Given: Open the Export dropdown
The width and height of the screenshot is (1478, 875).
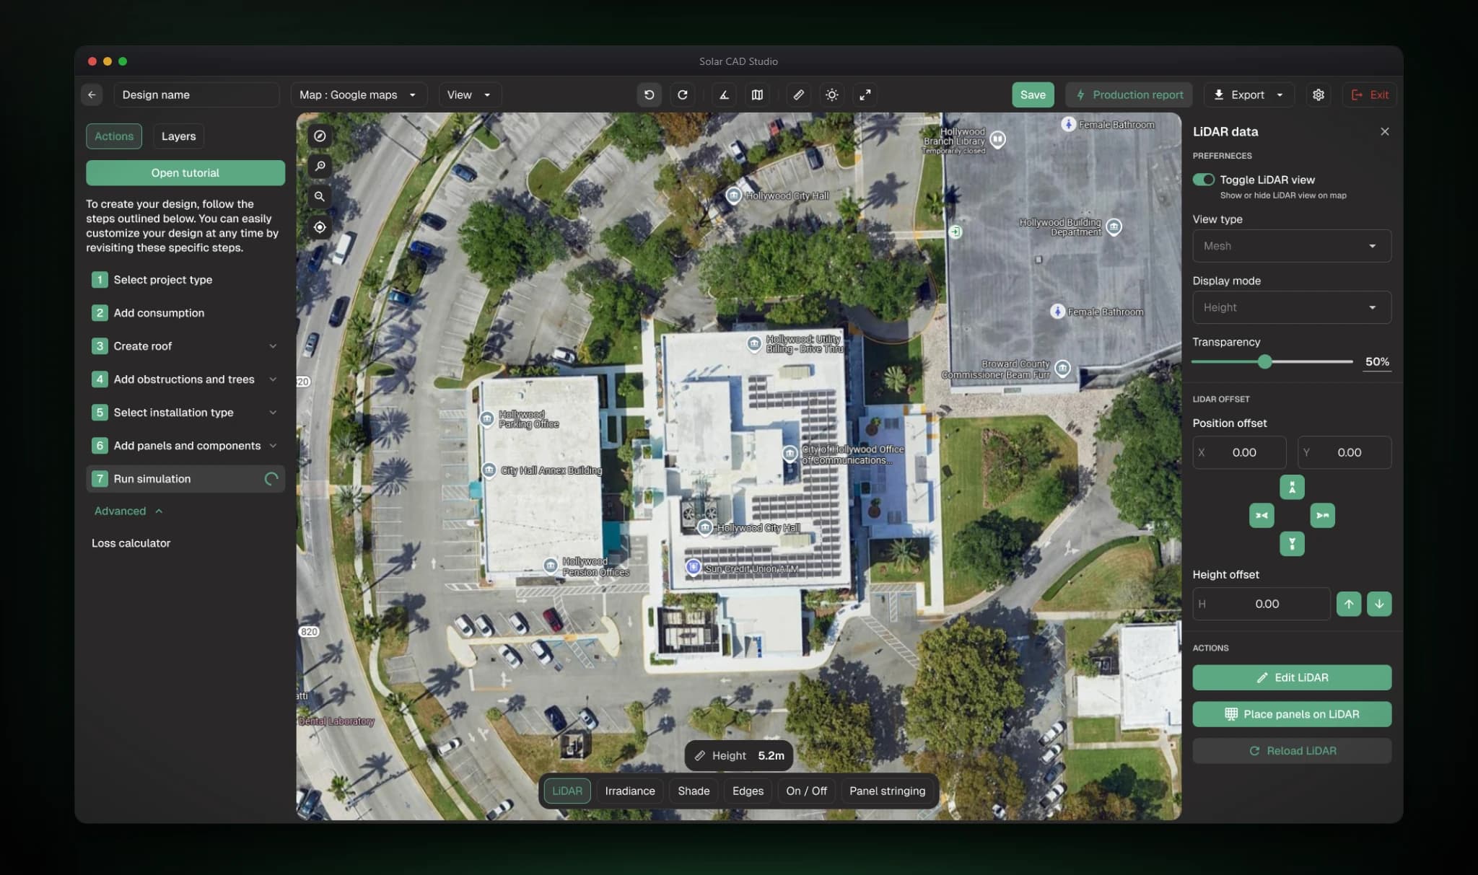Looking at the screenshot, I should point(1249,94).
